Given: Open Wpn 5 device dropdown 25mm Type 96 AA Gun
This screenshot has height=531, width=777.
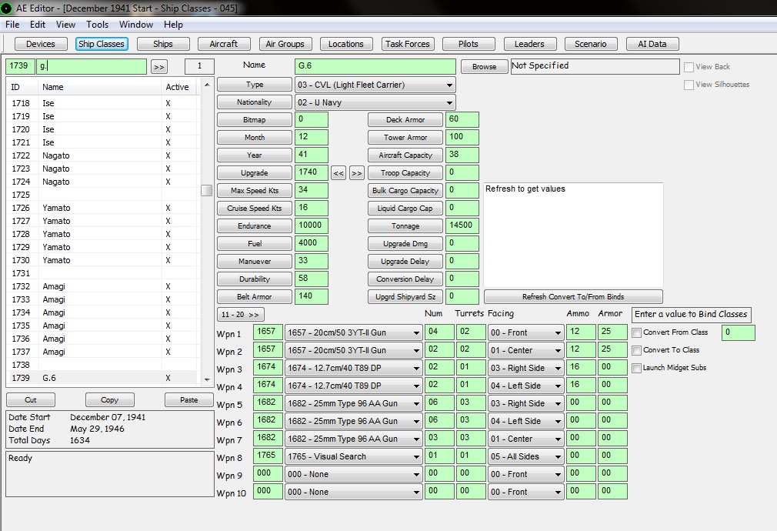Looking at the screenshot, I should pos(353,403).
